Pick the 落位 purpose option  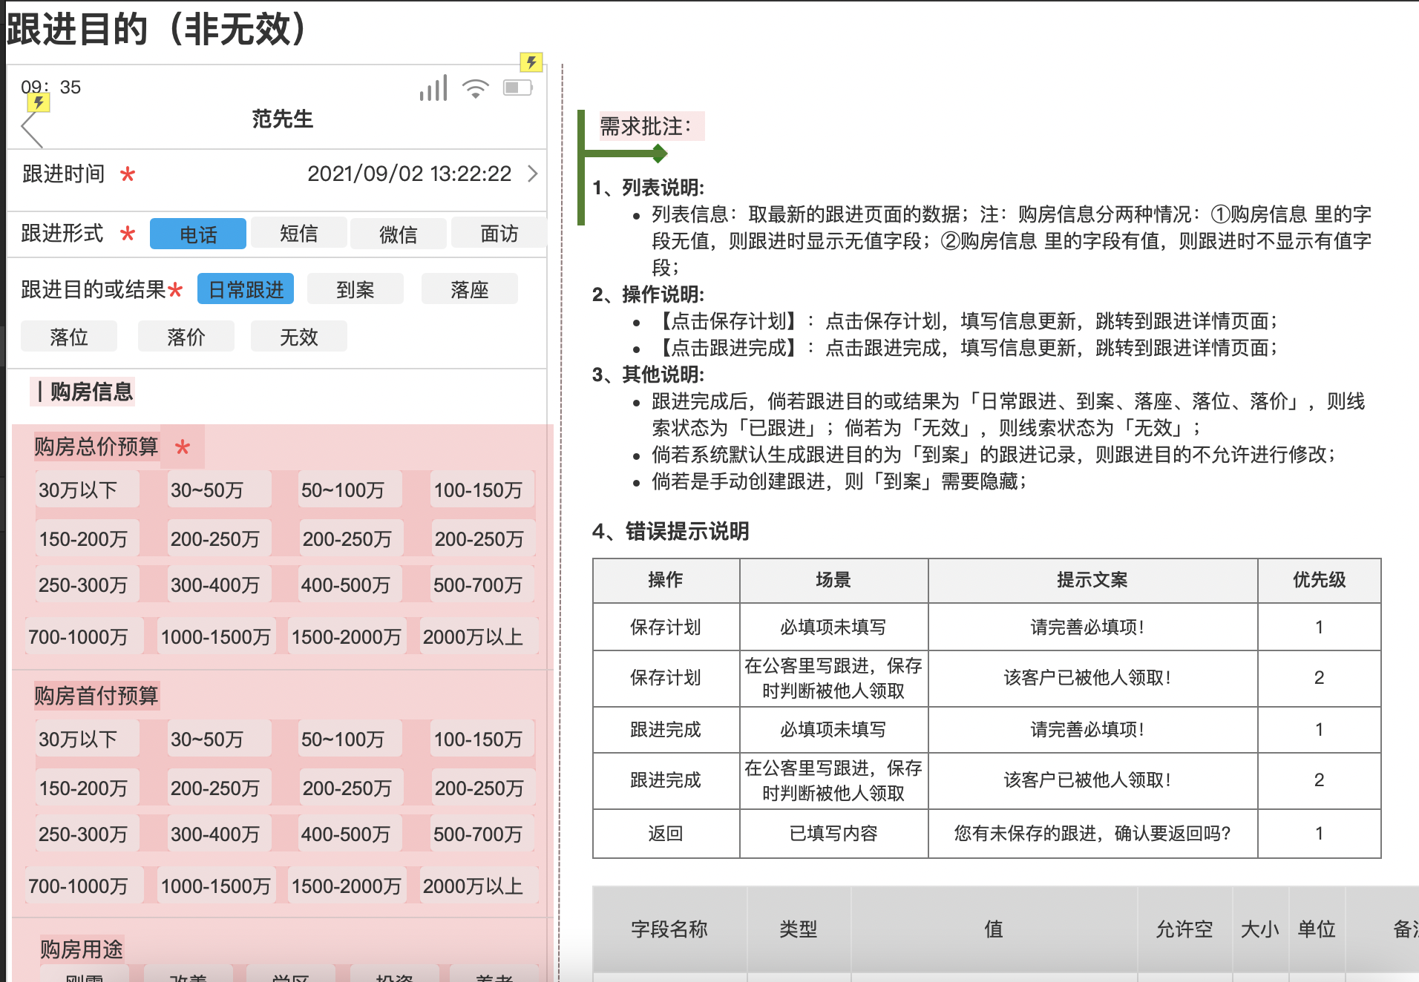(69, 336)
